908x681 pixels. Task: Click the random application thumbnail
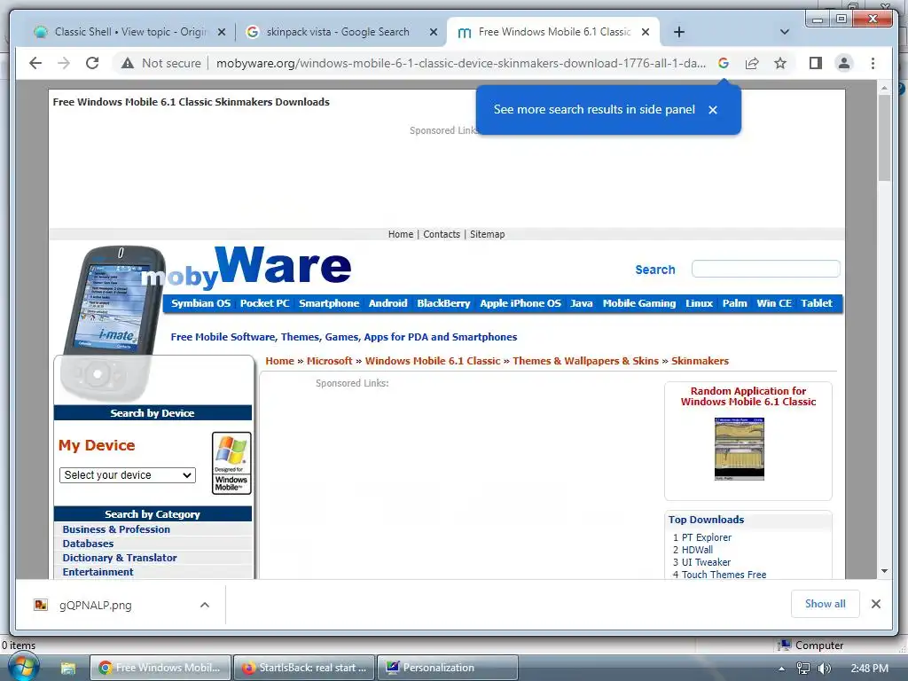(x=740, y=449)
